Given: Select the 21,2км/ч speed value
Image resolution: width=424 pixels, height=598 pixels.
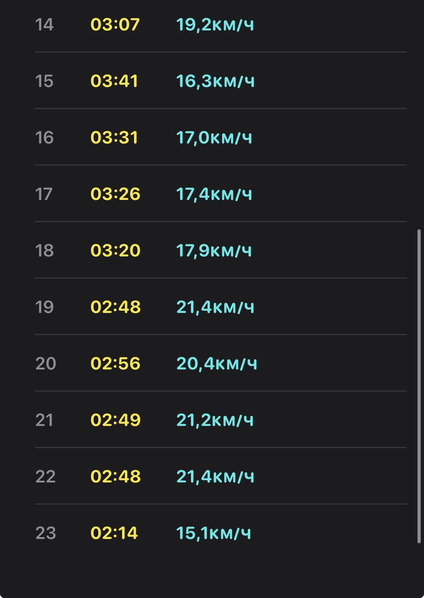Looking at the screenshot, I should (215, 420).
